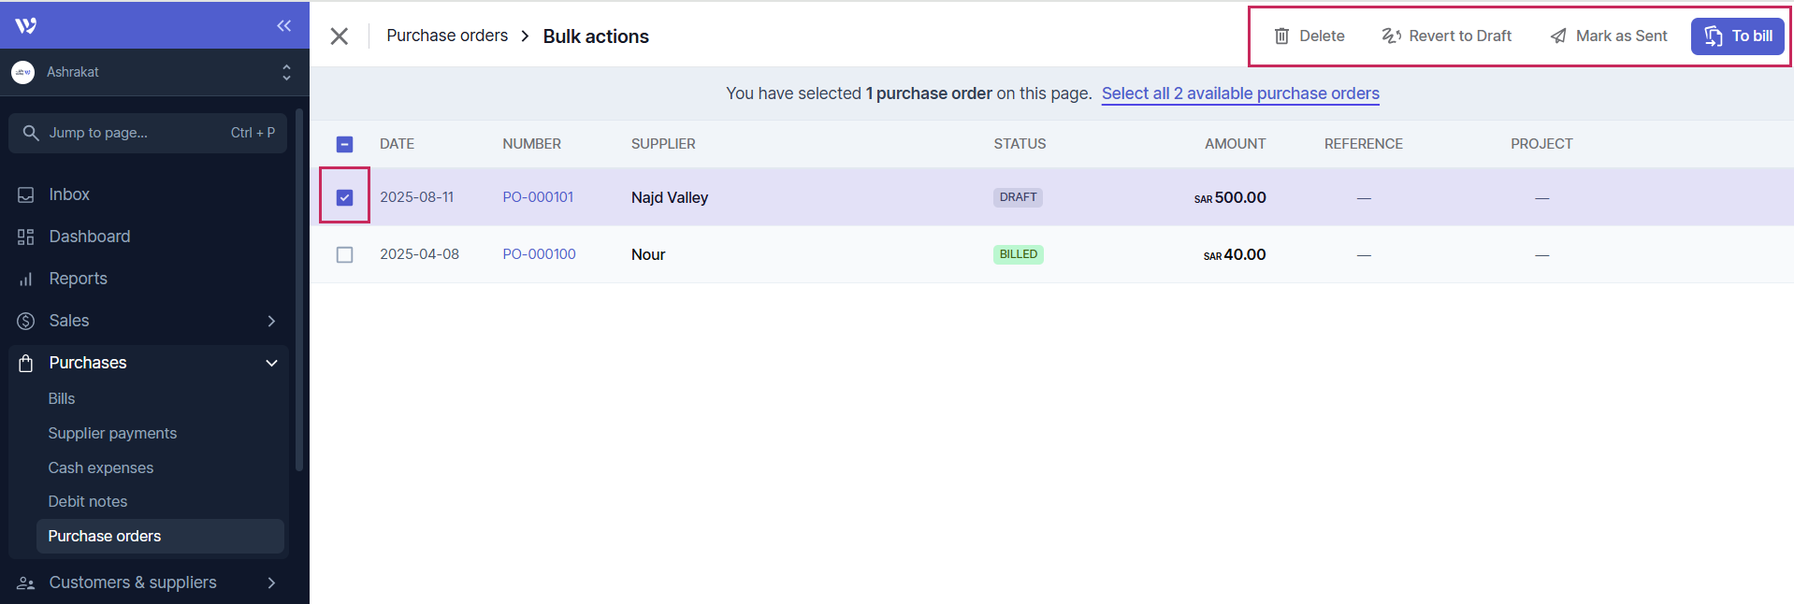This screenshot has height=604, width=1794.
Task: Select all 2 available purchase orders
Action: click(1239, 93)
